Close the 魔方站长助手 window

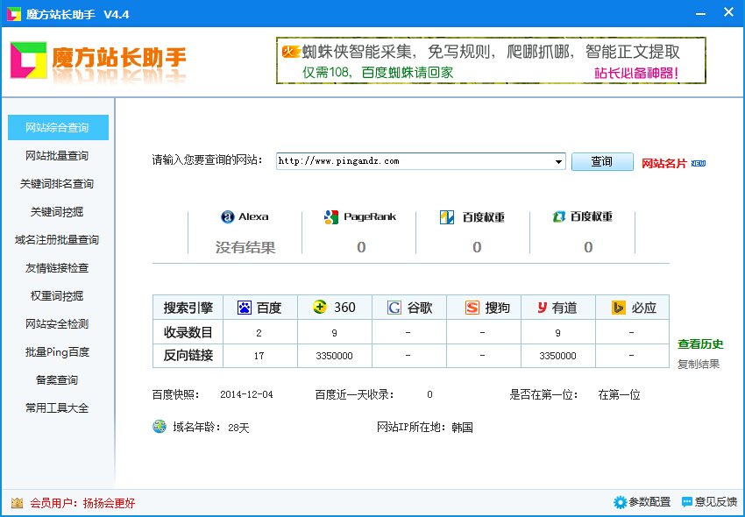(x=728, y=12)
